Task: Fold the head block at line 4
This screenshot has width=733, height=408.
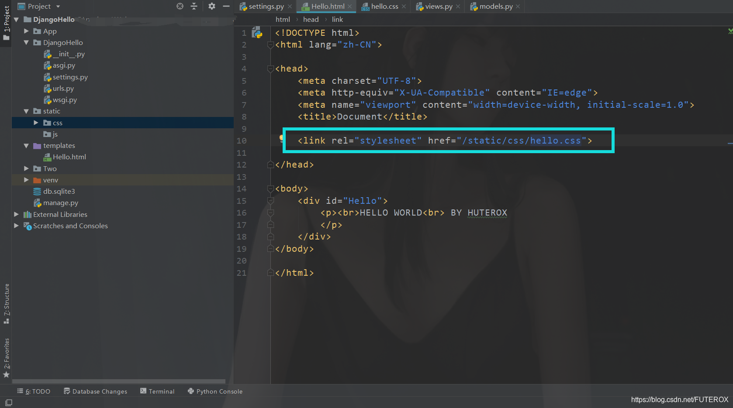Action: click(x=270, y=69)
